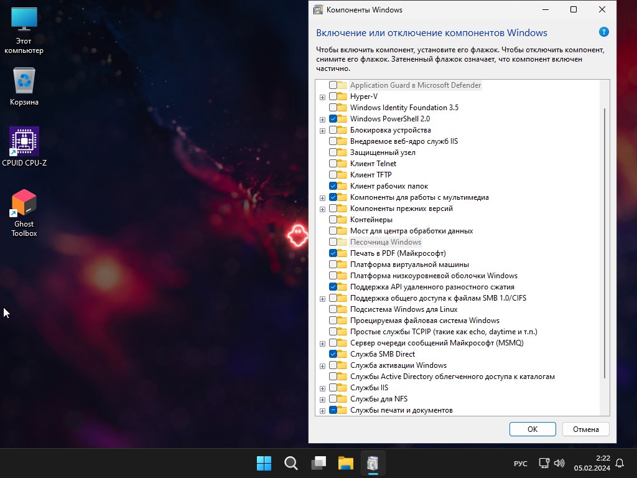Select Платформа низкоуровневой оболочки Windows row

[x=434, y=276]
